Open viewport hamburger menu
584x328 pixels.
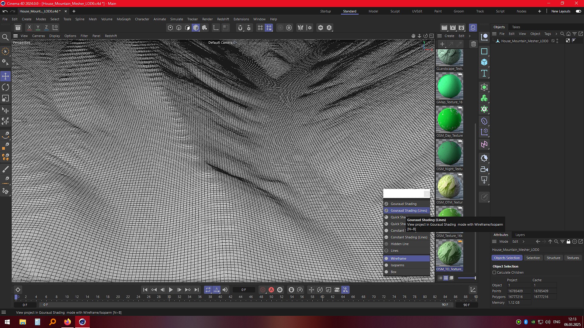(15, 36)
